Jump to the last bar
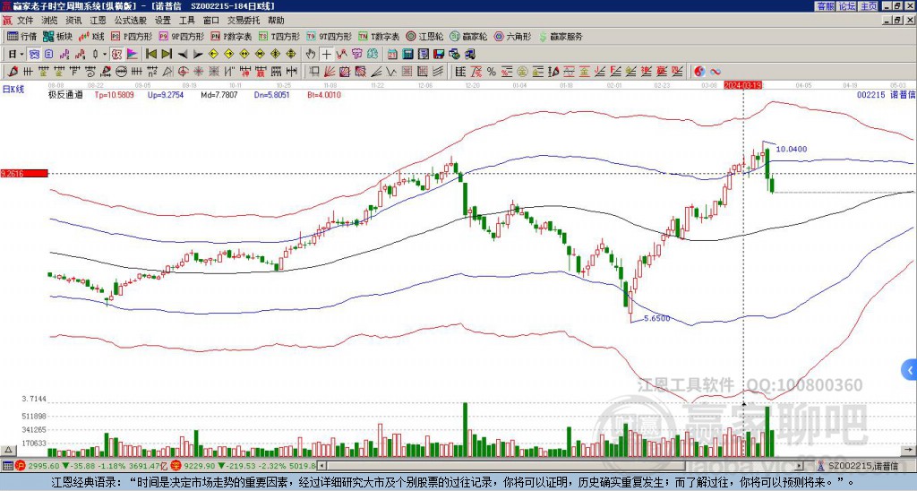The image size is (917, 491). 167,55
